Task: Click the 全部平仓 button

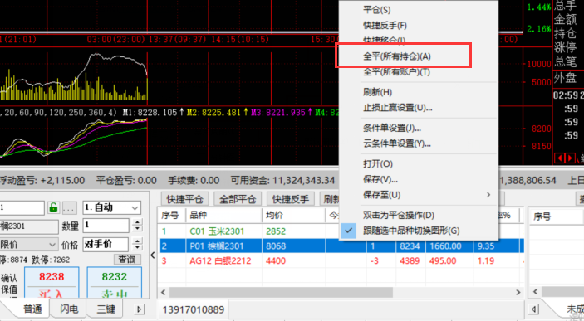Action: coord(238,199)
